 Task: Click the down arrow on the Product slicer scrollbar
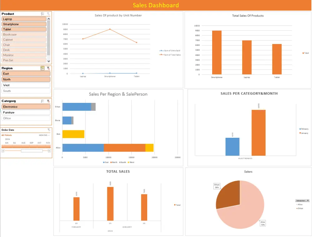[x=49, y=60]
